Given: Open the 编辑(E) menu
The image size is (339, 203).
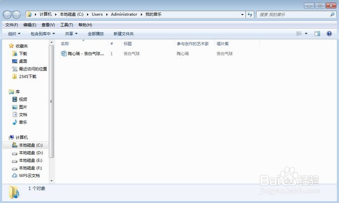Looking at the screenshot, I should tap(30, 25).
